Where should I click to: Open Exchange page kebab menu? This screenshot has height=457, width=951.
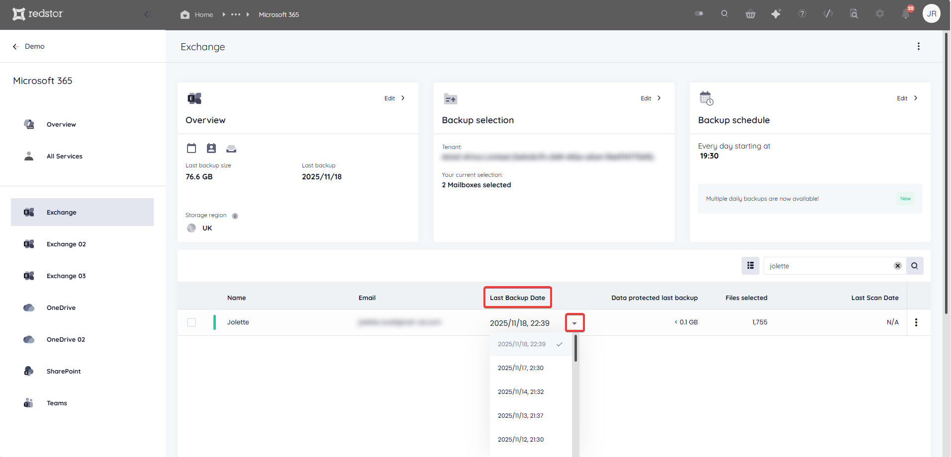tap(918, 46)
